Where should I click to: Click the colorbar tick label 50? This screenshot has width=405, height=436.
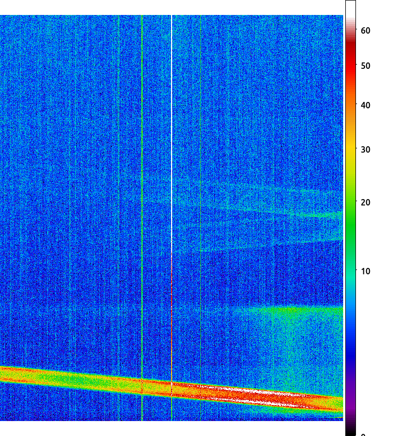pos(366,66)
